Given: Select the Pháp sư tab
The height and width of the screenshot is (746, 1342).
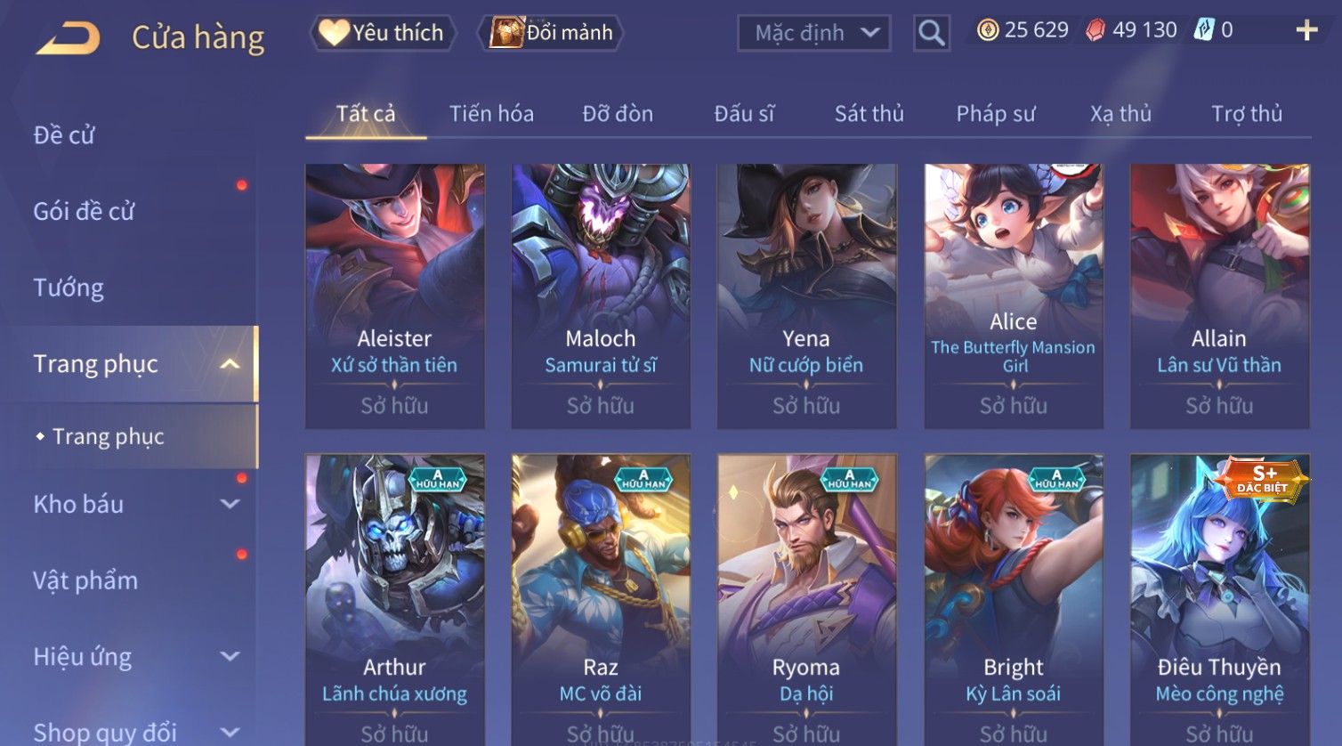Looking at the screenshot, I should [x=996, y=114].
